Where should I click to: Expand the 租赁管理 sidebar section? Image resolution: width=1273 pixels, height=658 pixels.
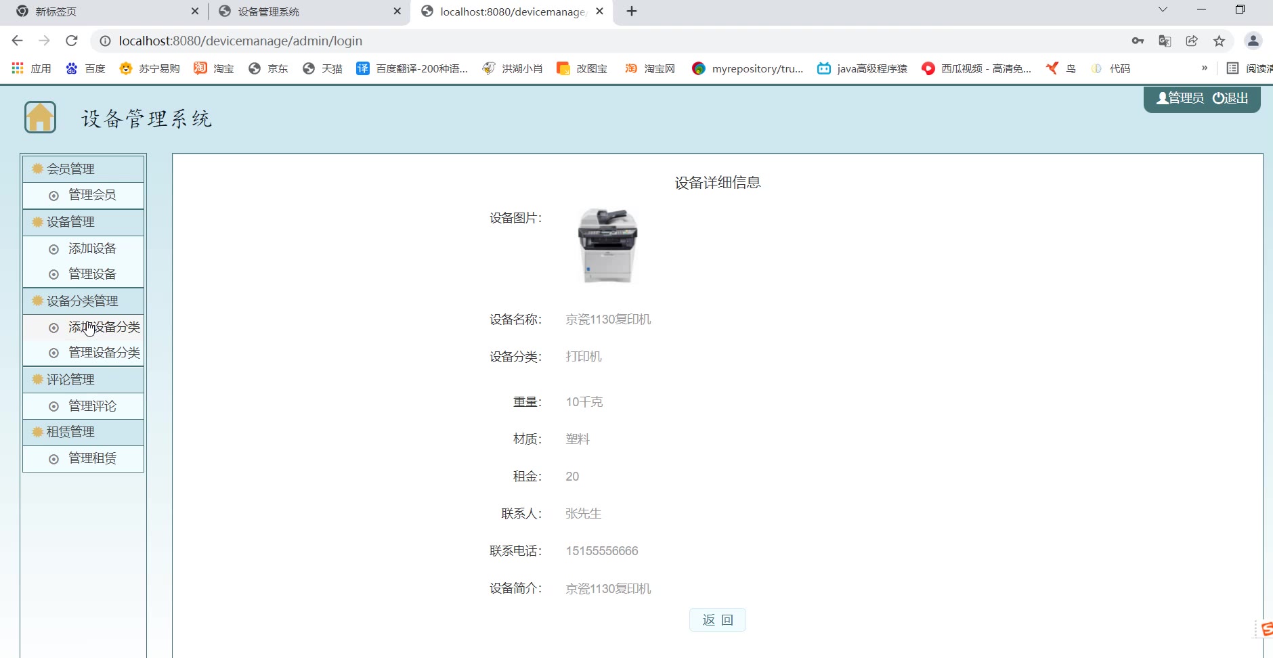pyautogui.click(x=70, y=432)
